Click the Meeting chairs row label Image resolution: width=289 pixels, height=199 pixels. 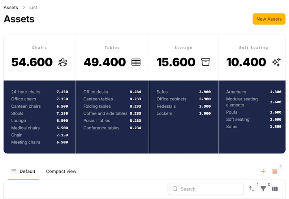tap(26, 142)
